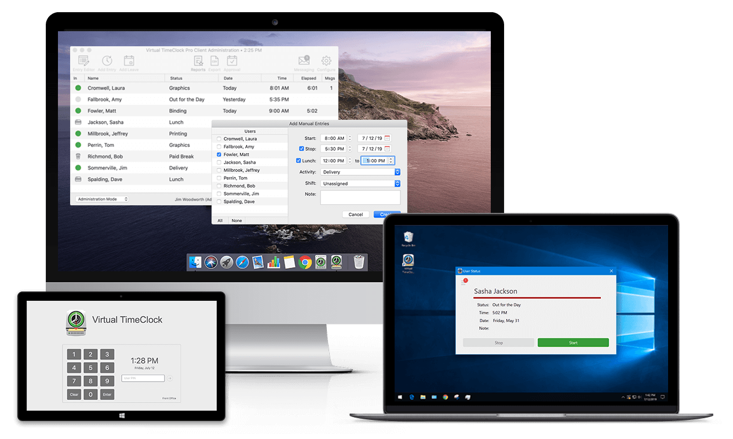This screenshot has height=439, width=733.
Task: Tap the 5 key on the tablet keypad
Action: [90, 368]
